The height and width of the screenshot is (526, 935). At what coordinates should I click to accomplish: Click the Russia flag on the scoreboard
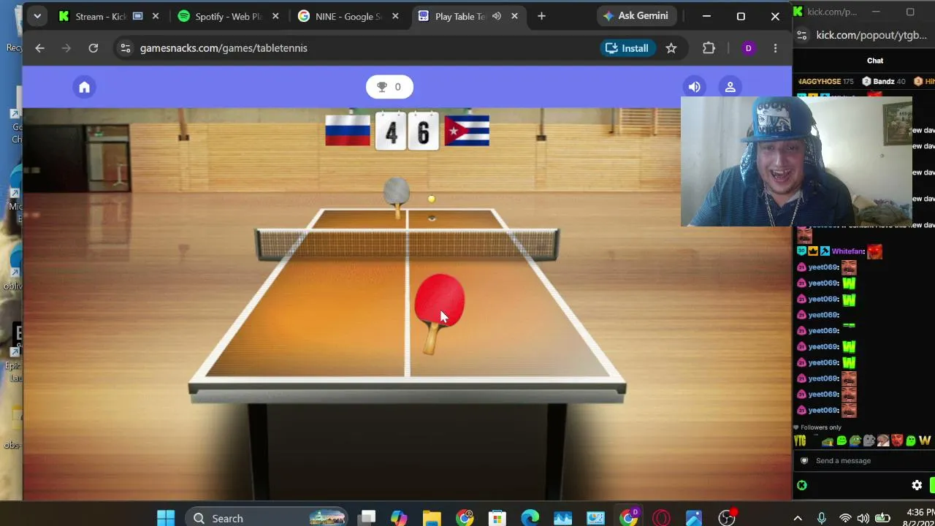tap(348, 131)
